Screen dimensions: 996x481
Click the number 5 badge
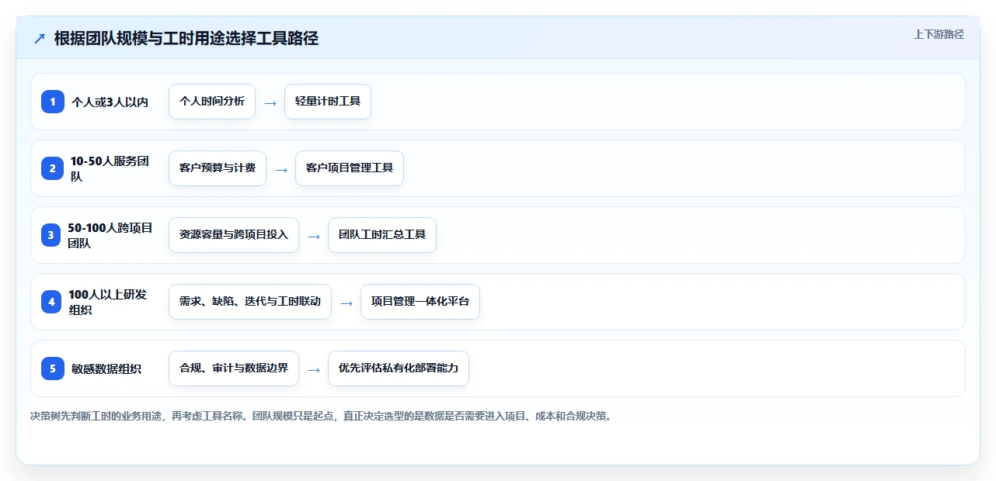pyautogui.click(x=53, y=369)
